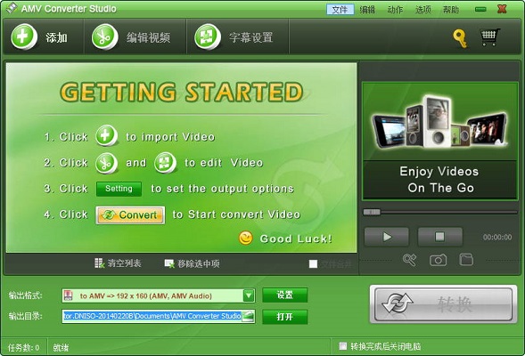Enable shutdown after conversion checkbox
Screen dimensions: 525x356
coord(342,346)
